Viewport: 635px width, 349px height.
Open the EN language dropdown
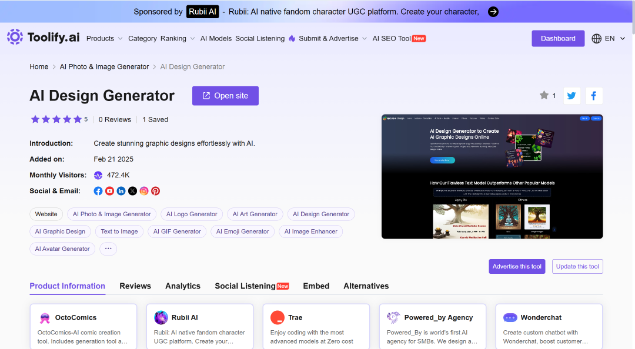coord(615,38)
